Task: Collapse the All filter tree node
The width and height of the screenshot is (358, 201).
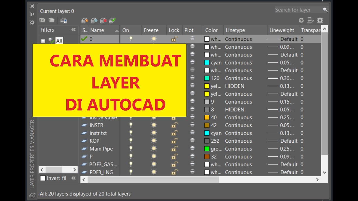Action: pos(43,41)
